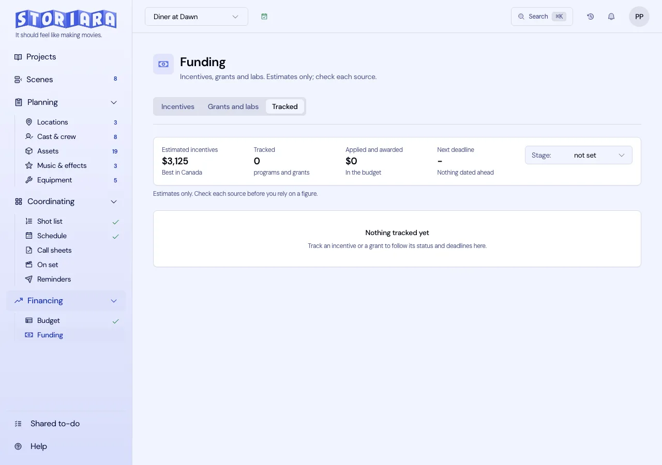Click the Call sheets document icon

pos(29,250)
